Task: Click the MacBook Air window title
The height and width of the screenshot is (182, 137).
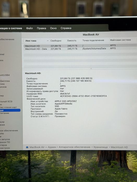Action: [x=91, y=35]
